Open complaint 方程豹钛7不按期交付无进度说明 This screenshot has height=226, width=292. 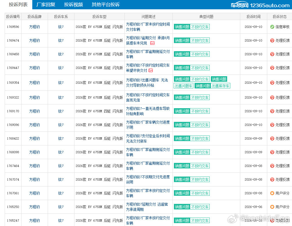tap(148, 179)
